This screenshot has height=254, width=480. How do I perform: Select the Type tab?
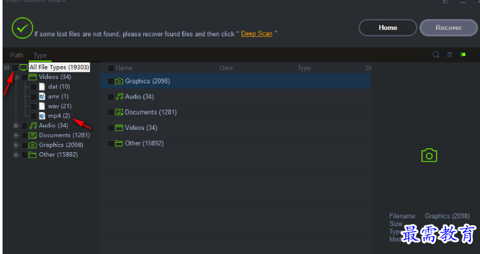coord(40,55)
